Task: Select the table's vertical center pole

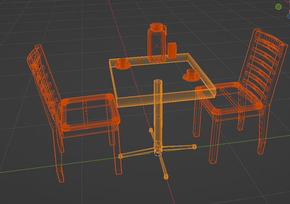Action: [158, 115]
